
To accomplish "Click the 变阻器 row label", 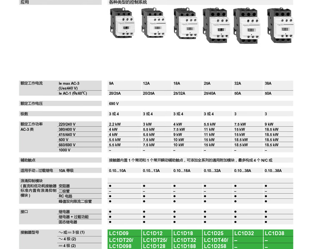I will click(64, 186).
